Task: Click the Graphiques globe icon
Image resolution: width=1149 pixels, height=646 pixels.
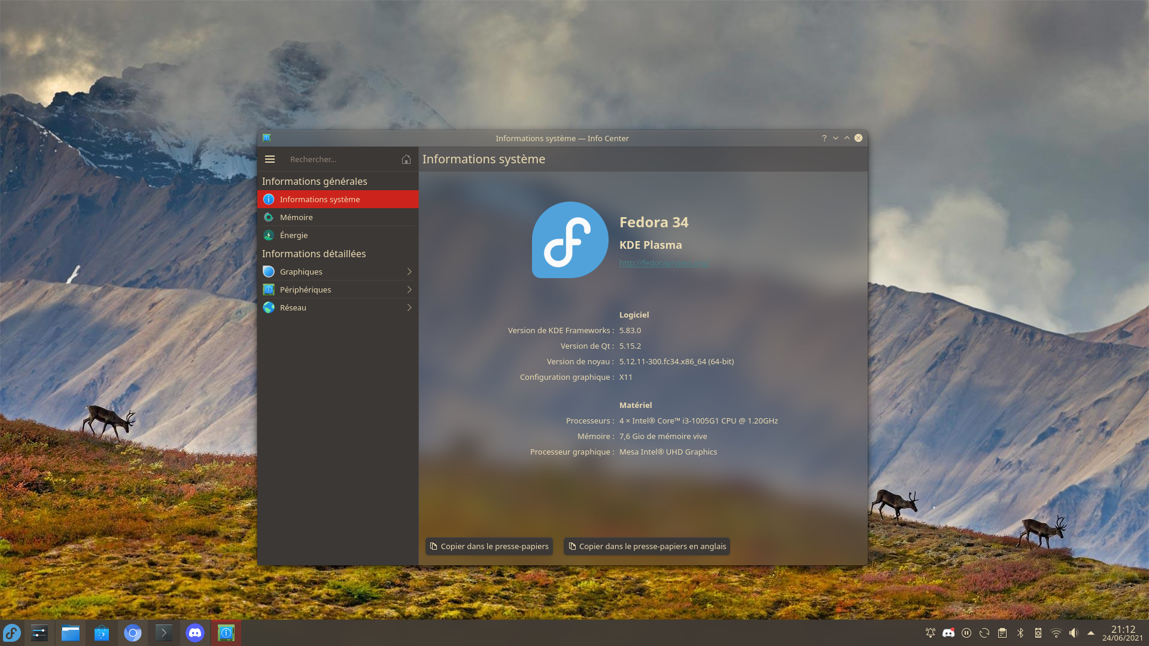Action: (269, 272)
